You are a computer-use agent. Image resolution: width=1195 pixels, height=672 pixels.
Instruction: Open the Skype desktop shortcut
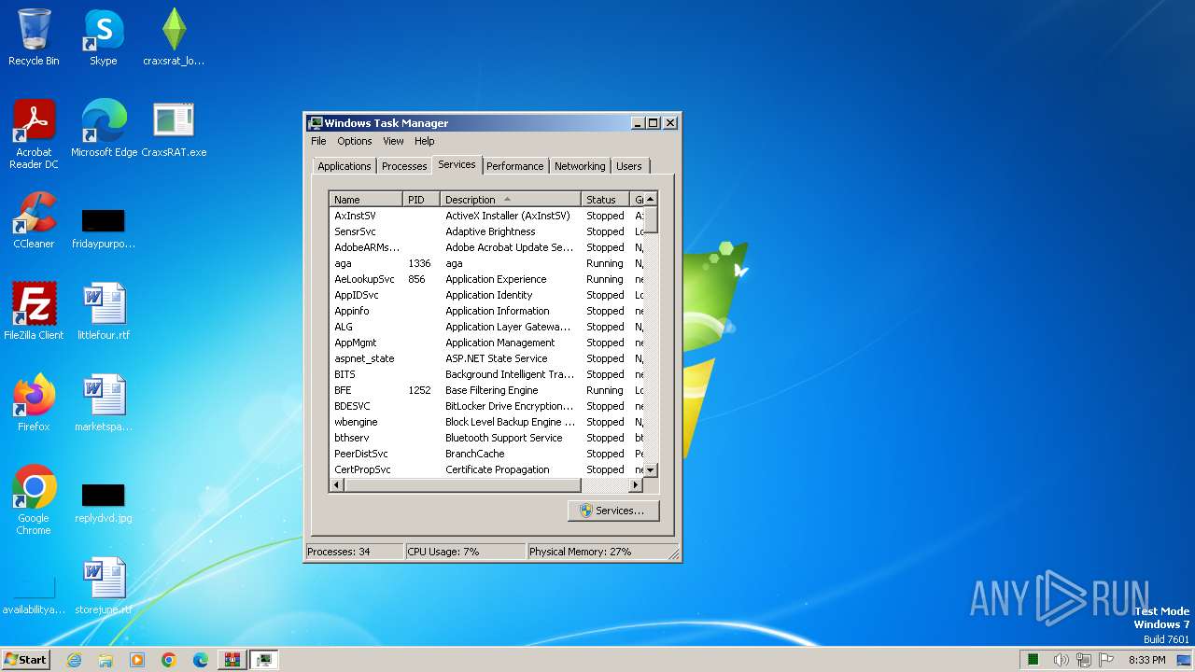104,37
